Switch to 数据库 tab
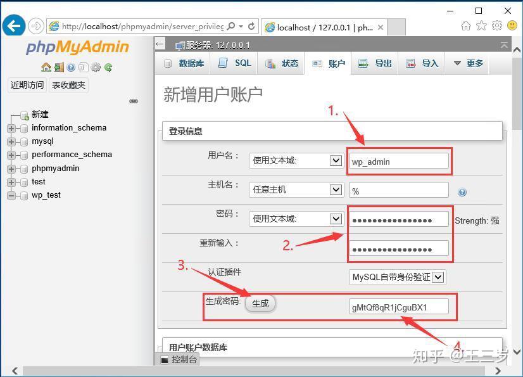Viewport: 523px width, 377px height. click(x=183, y=63)
